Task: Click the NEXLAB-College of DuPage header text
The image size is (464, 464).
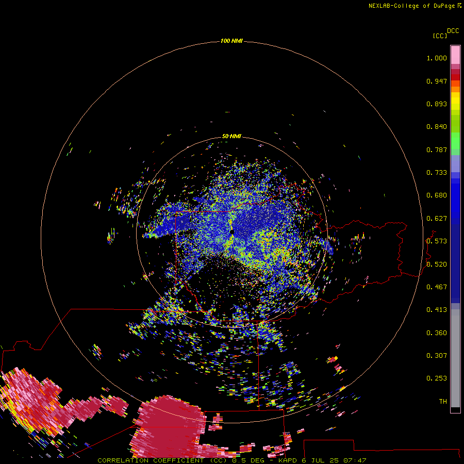Action: point(411,6)
